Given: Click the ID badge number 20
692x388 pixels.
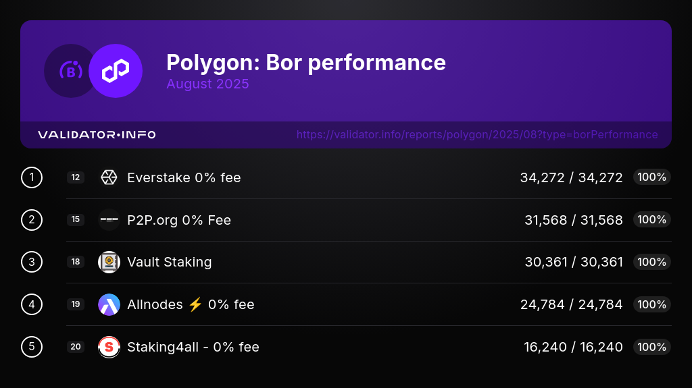Looking at the screenshot, I should click(76, 347).
